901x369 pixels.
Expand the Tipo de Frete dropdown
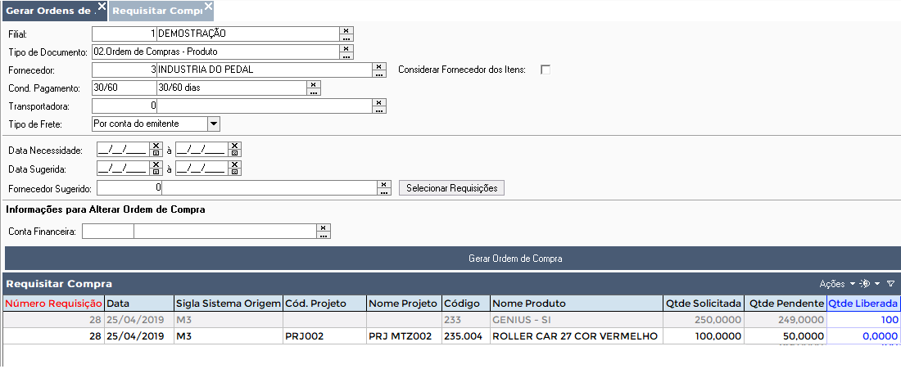click(213, 124)
